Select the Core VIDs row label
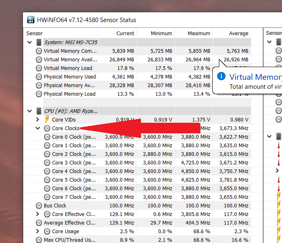 tap(64, 120)
